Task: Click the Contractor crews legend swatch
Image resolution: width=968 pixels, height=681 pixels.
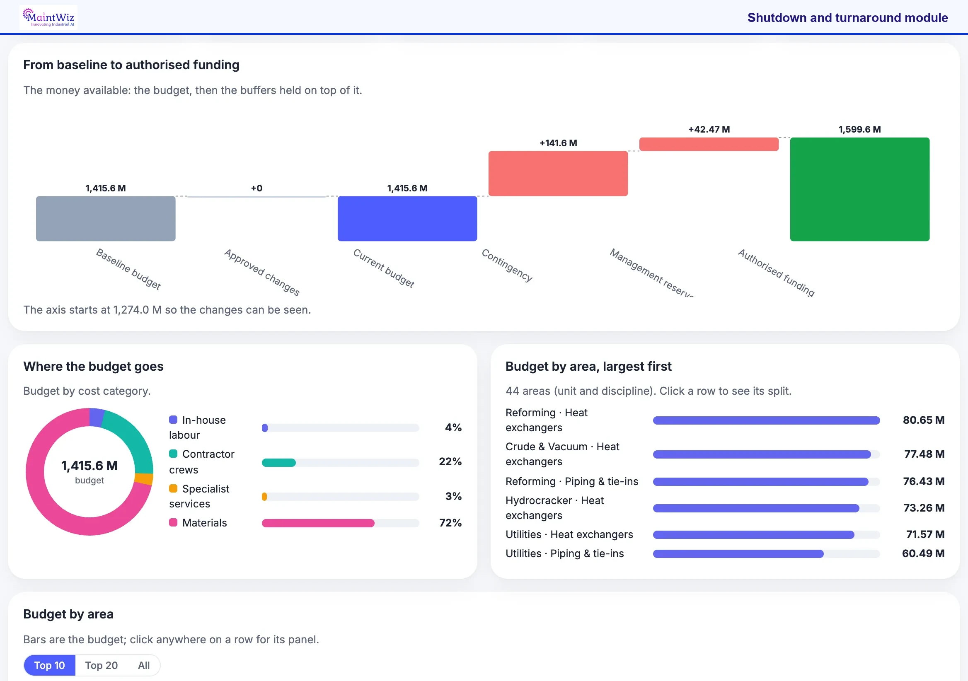Action: pyautogui.click(x=173, y=454)
